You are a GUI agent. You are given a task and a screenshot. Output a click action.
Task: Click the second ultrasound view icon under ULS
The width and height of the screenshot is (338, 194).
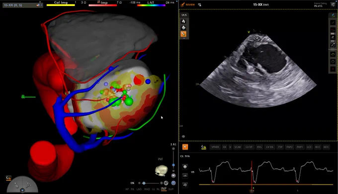183,27
